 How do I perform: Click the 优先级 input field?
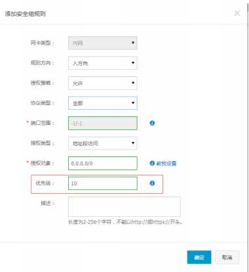click(x=103, y=183)
